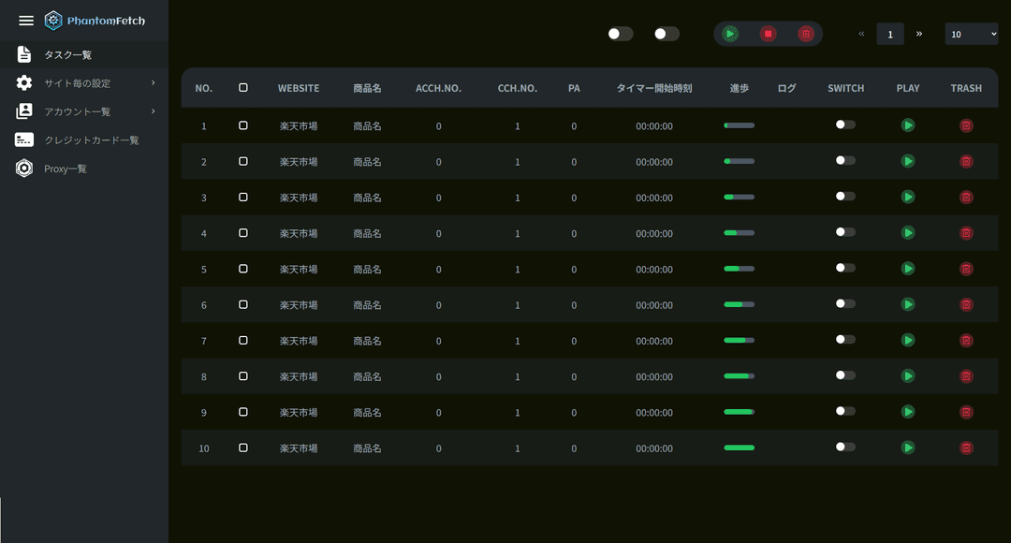Enable the first toggle switch in top toolbar

pos(620,34)
